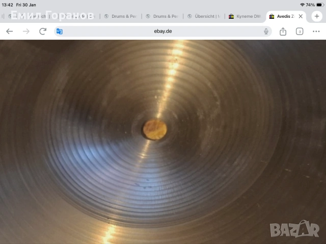The width and height of the screenshot is (326, 244).
Task: Reload the ebay.de page
Action: click(43, 32)
